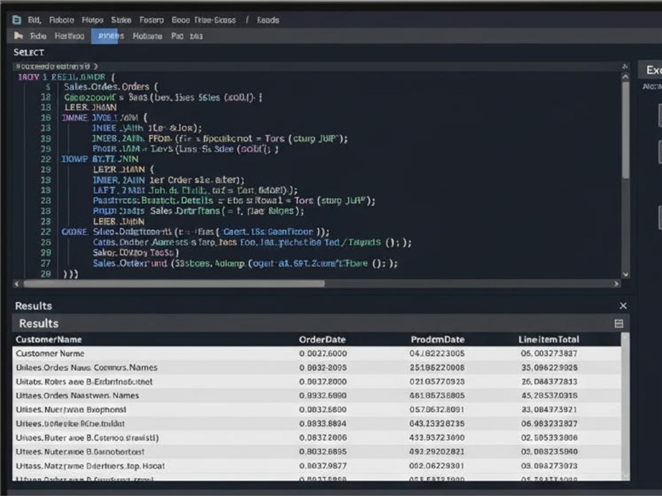The width and height of the screenshot is (662, 496).
Task: Click code line 'Sakor.COWzoy Tao5s)'
Action: tap(136, 253)
